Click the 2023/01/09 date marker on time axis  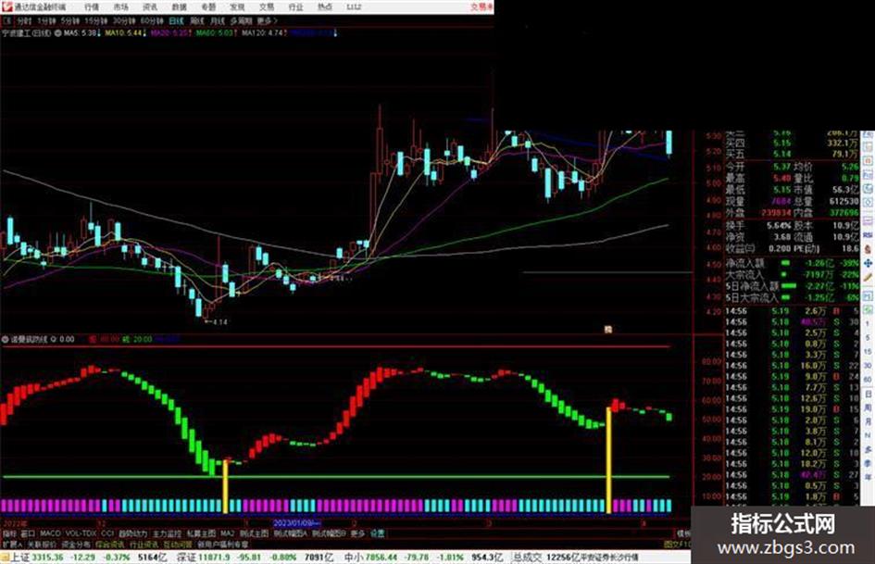(296, 523)
